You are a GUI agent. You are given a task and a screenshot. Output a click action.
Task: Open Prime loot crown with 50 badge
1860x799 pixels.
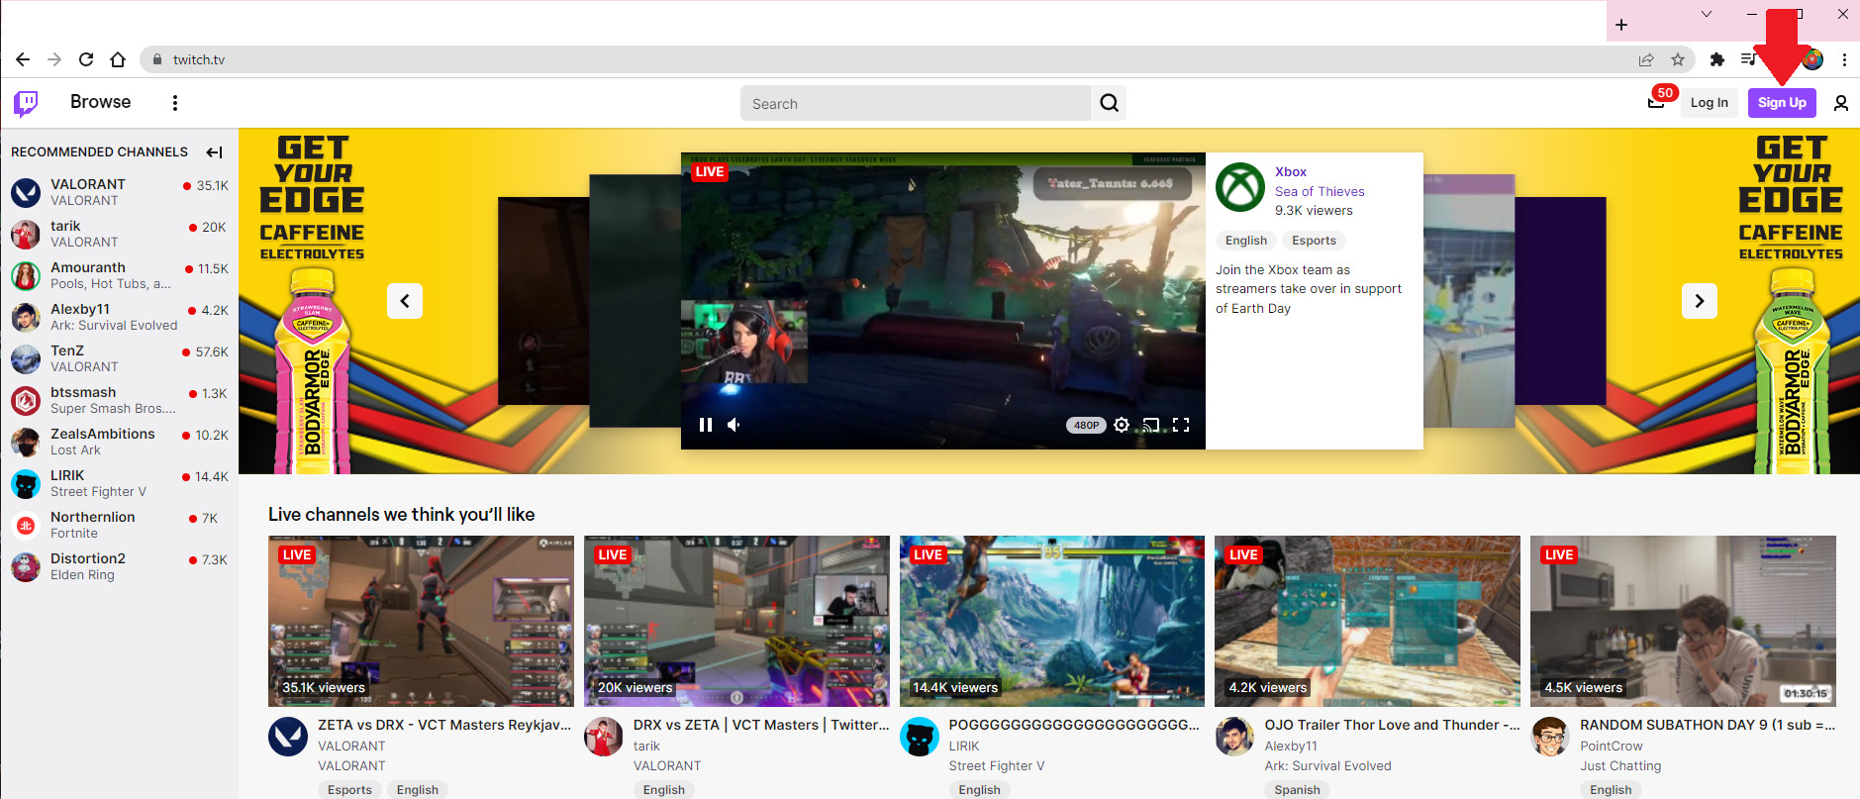pos(1656,102)
